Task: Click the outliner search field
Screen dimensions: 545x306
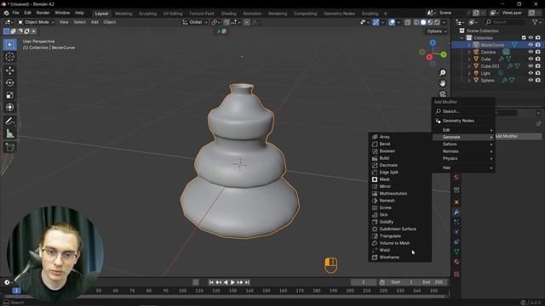Action: tap(505, 22)
